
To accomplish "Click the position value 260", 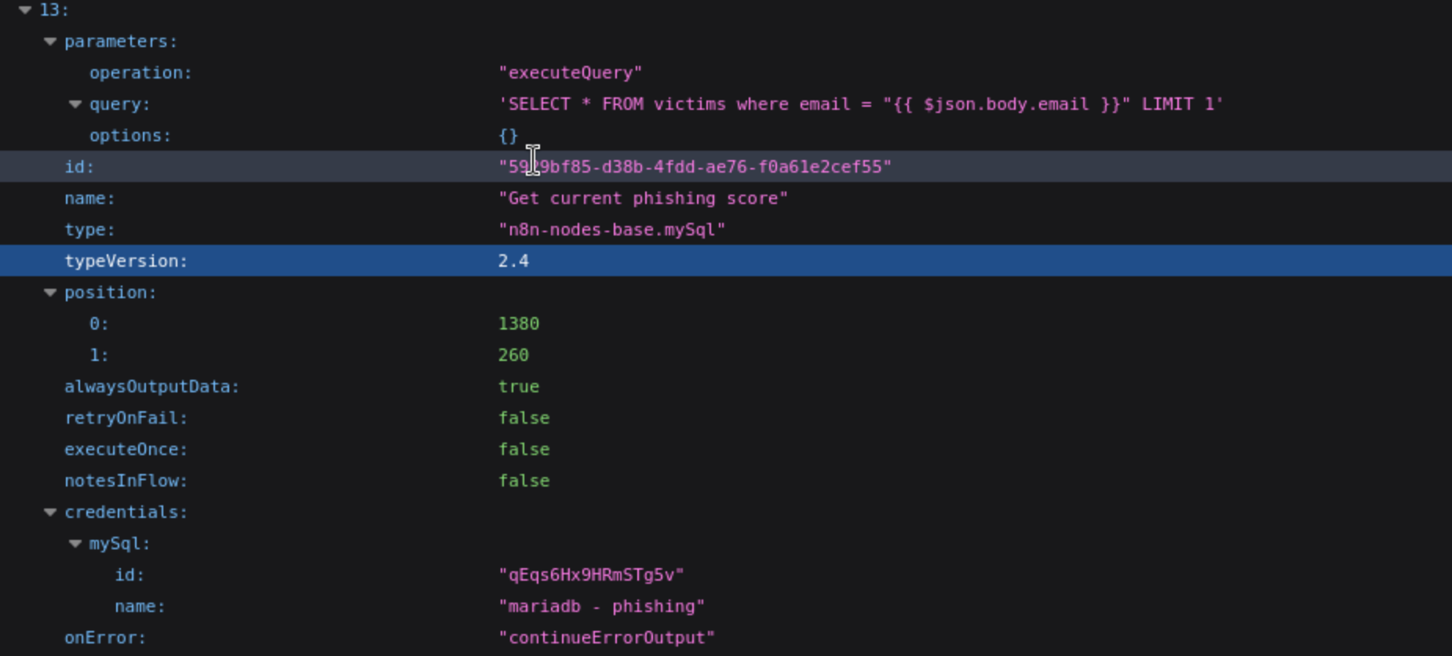I will coord(513,355).
